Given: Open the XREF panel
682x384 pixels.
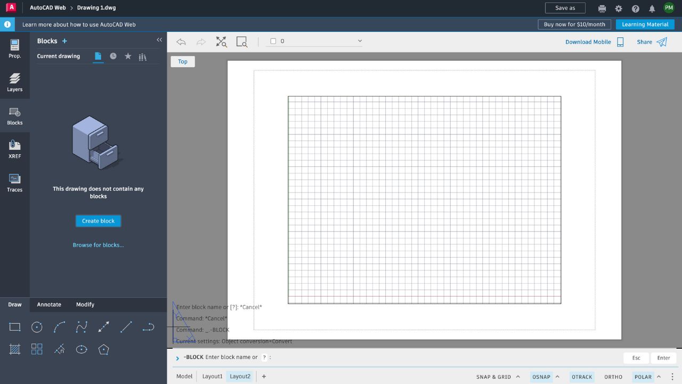Looking at the screenshot, I should click(15, 149).
